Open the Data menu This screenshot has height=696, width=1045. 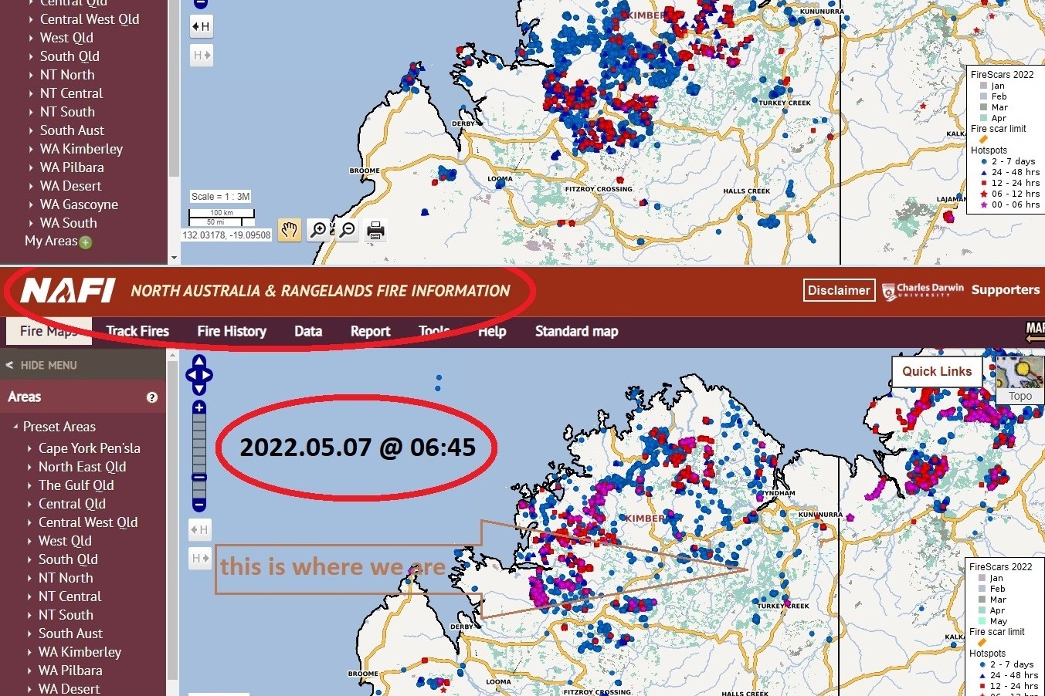[308, 331]
